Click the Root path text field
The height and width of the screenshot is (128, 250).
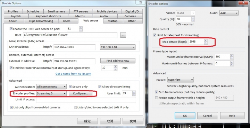(70, 35)
